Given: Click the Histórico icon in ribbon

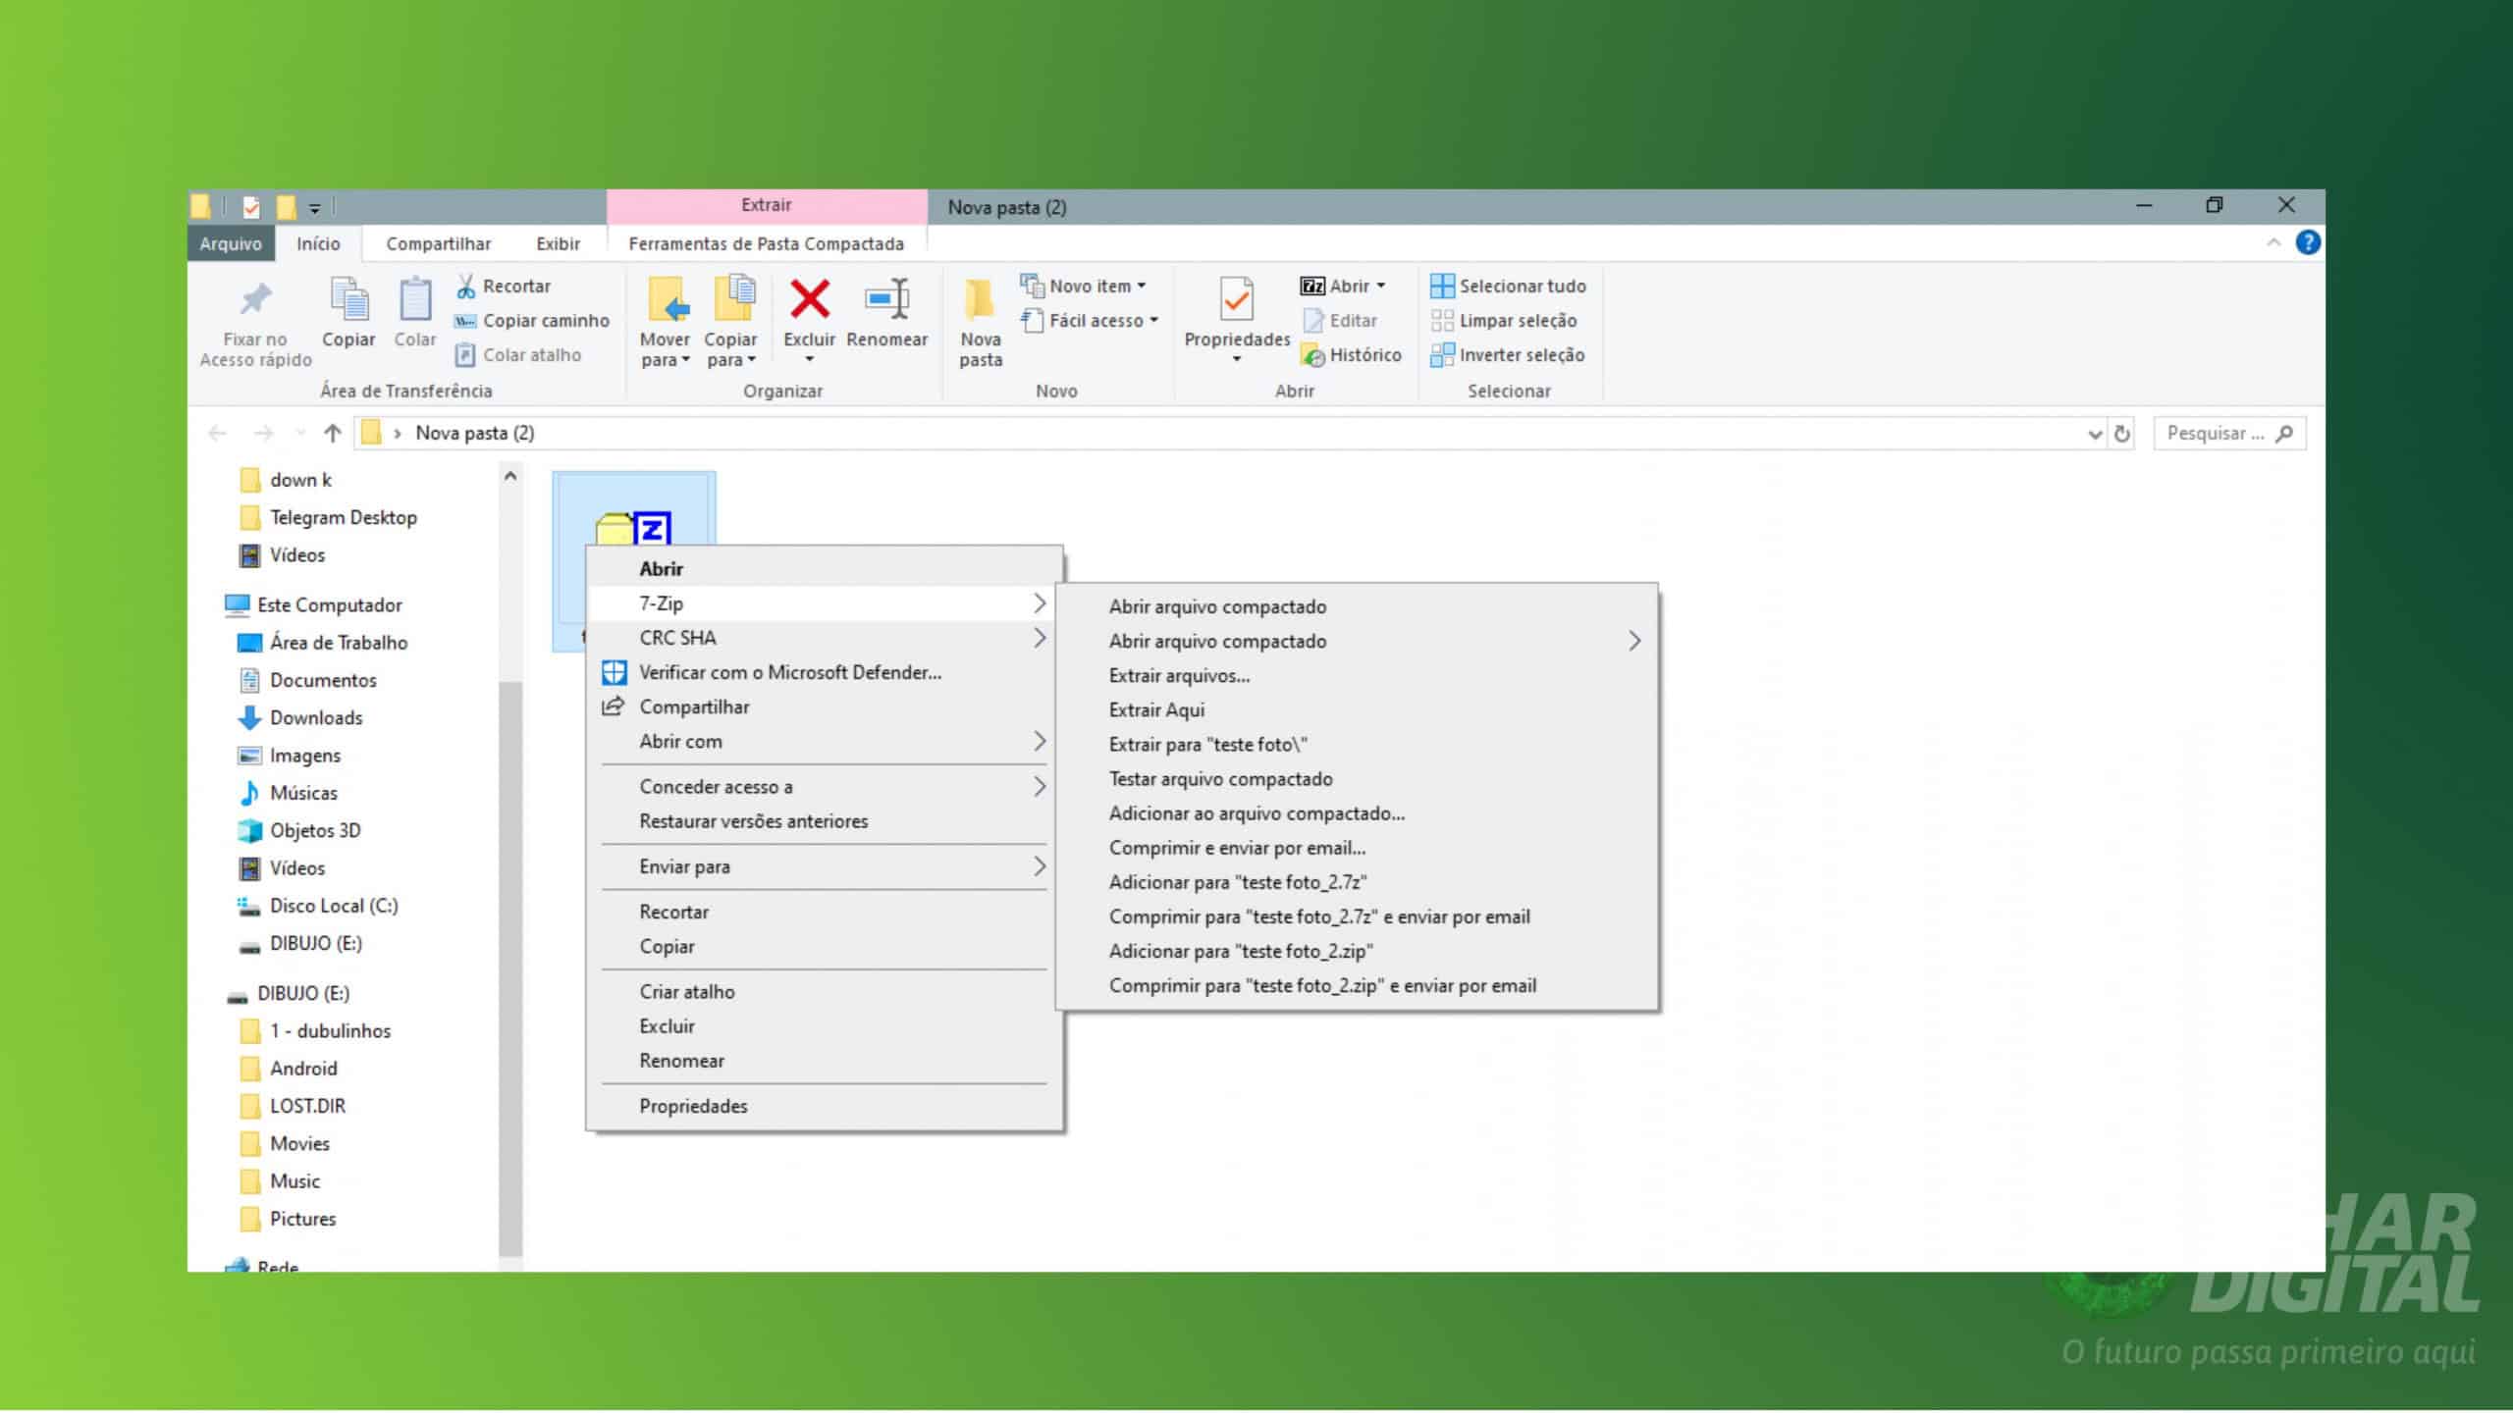Looking at the screenshot, I should click(x=1313, y=355).
